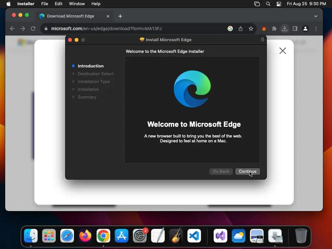Screen dimensions: 332x249
Task: Launch Visual Studio Code from Dock
Action: [194, 236]
